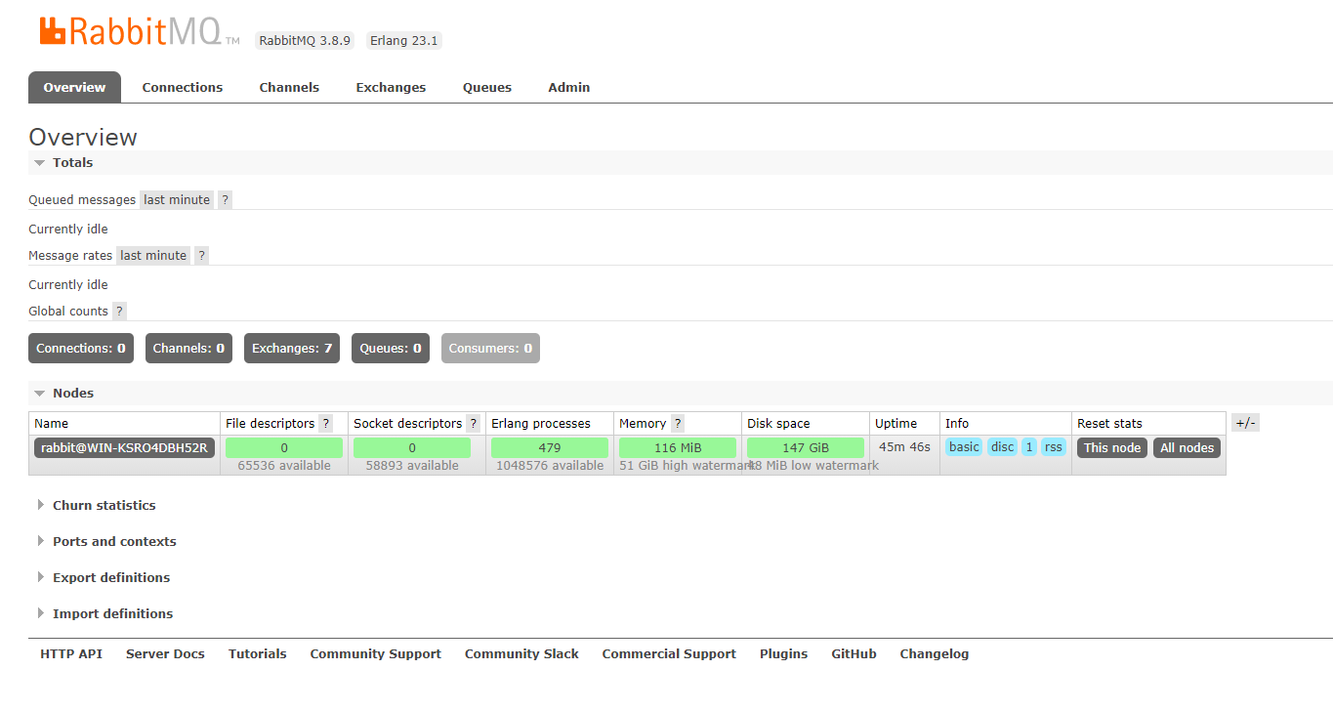
Task: Click the Queues: 0 count button
Action: [391, 348]
